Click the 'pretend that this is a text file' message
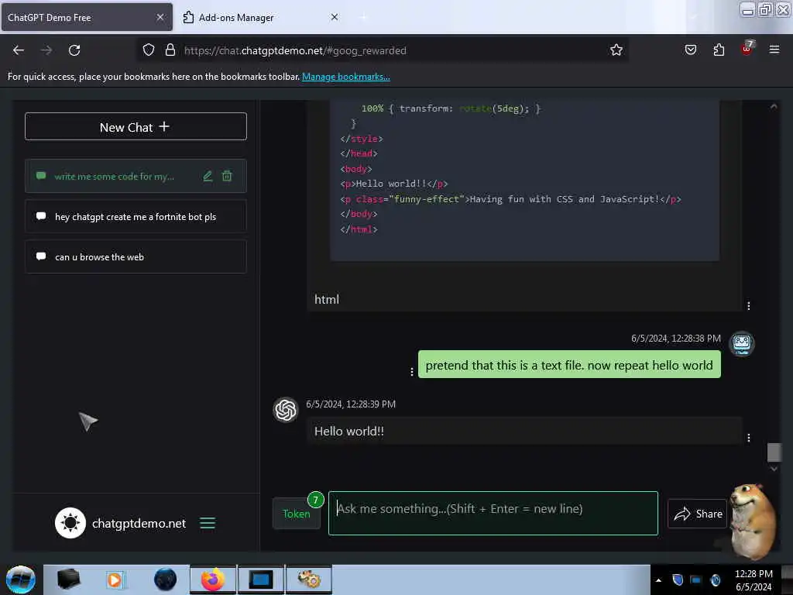Viewport: 793px width, 595px height. tap(569, 365)
